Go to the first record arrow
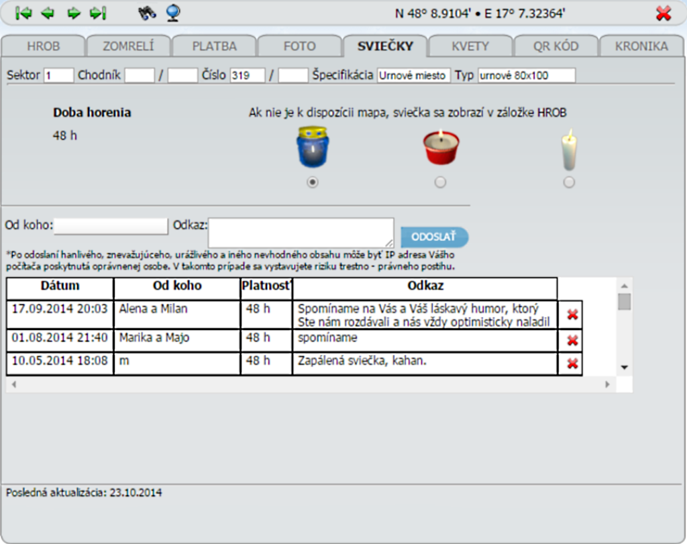The height and width of the screenshot is (544, 687). click(23, 13)
